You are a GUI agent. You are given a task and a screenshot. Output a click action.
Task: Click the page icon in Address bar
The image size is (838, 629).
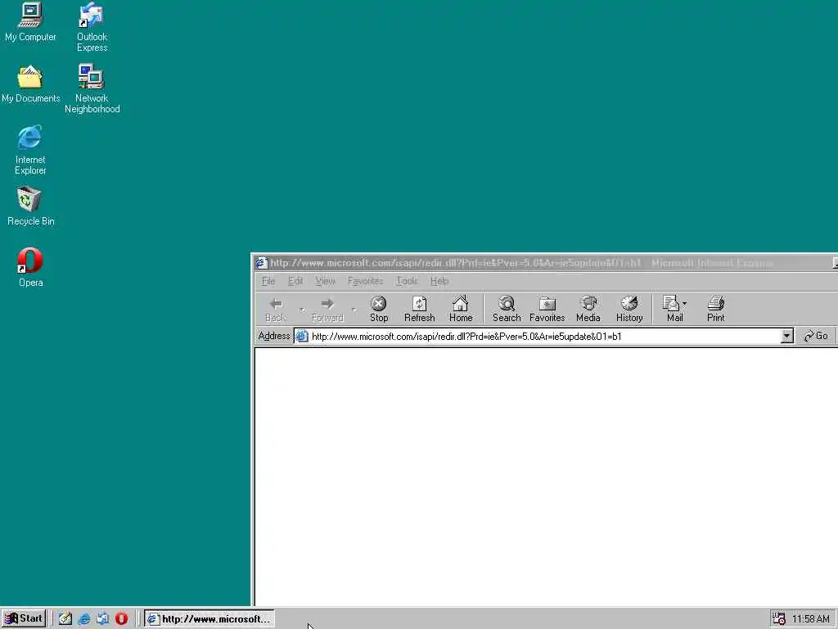(x=302, y=337)
